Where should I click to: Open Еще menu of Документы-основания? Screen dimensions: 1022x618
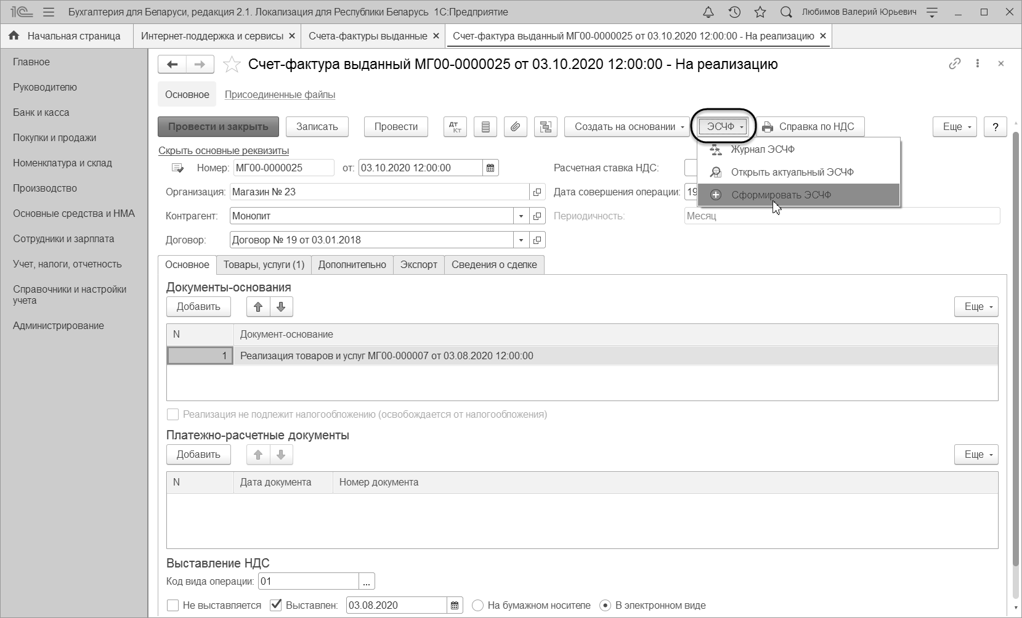976,306
